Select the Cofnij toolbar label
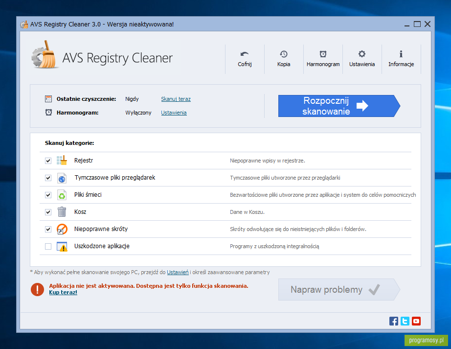The width and height of the screenshot is (451, 349). 245,64
